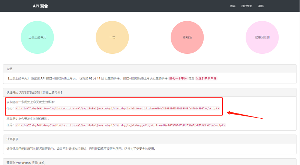Click the 请保证您注册时填写的域名 notice text

pyautogui.click(x=81, y=149)
